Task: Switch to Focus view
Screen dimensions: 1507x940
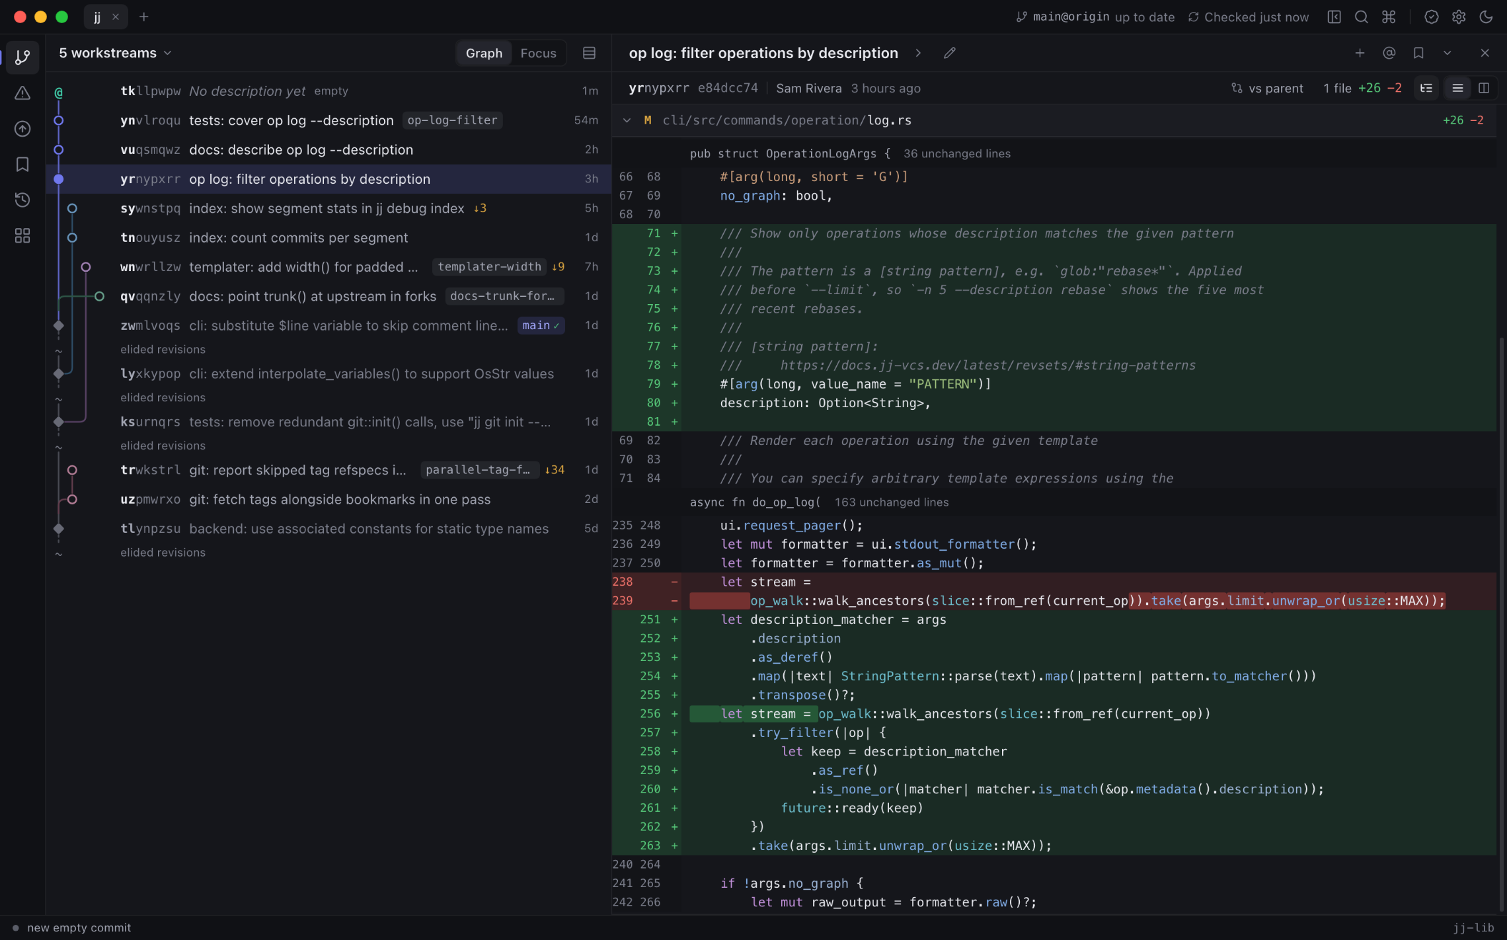Action: point(538,53)
